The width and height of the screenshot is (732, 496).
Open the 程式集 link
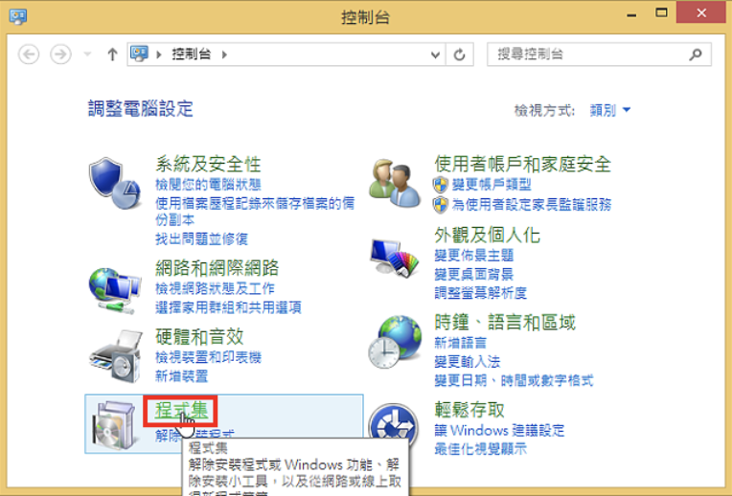(181, 410)
